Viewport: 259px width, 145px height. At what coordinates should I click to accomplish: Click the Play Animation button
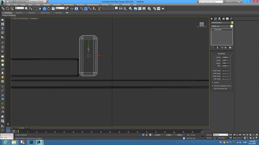tap(238, 135)
